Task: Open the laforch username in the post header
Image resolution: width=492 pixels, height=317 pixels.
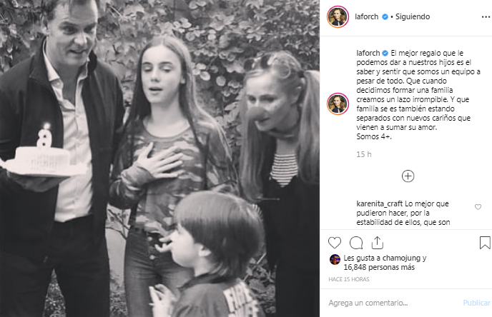Action: coord(367,15)
